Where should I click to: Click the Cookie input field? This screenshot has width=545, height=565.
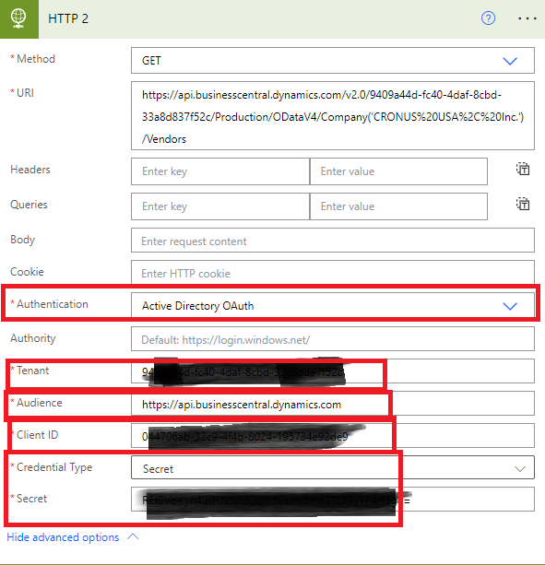coord(332,273)
